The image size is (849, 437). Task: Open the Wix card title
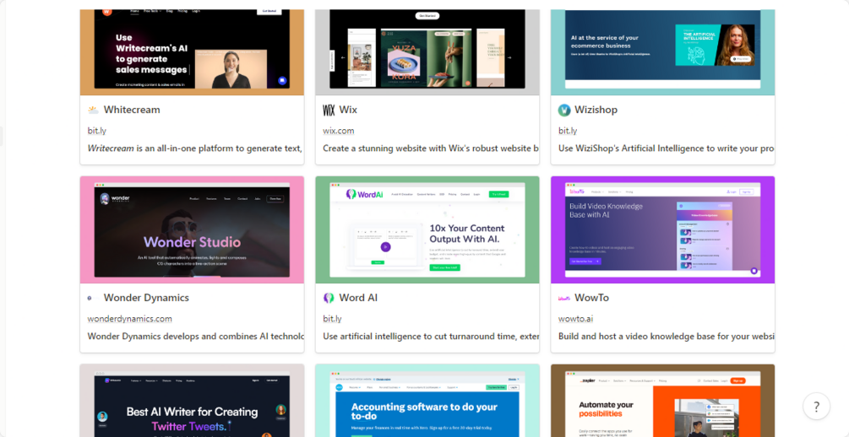pyautogui.click(x=348, y=110)
